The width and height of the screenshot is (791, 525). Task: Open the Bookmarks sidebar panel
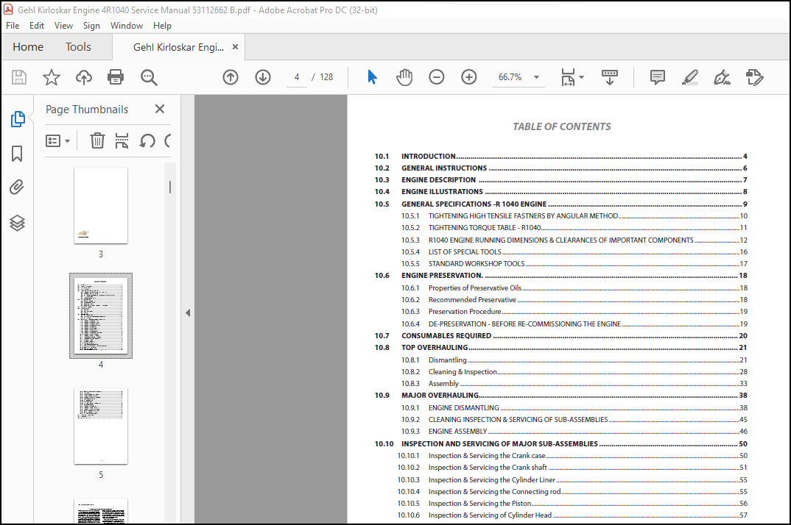coord(17,154)
